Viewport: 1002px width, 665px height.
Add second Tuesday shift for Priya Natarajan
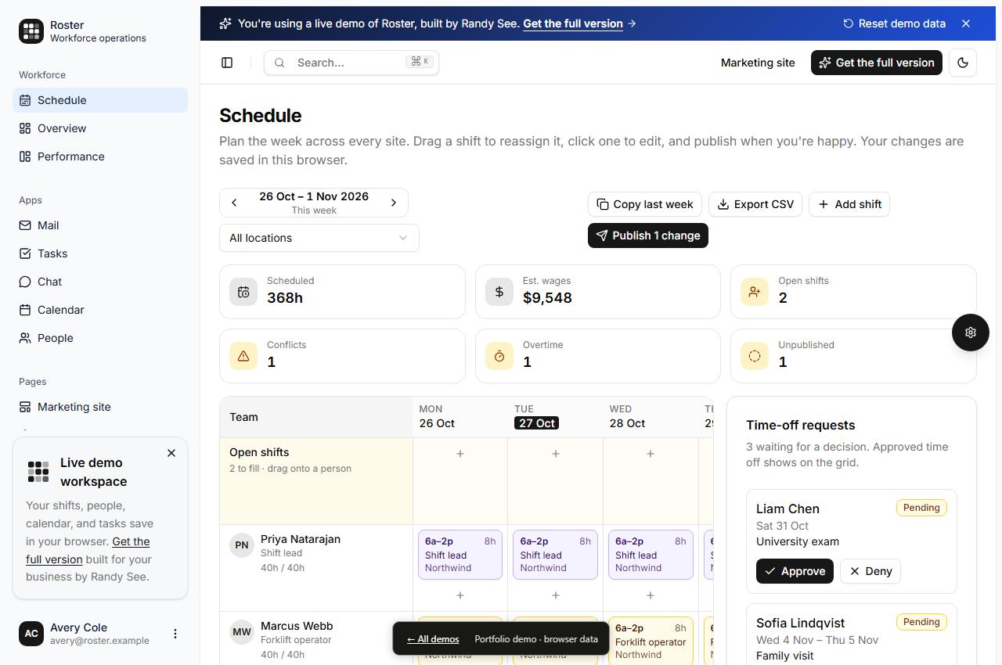tap(556, 595)
